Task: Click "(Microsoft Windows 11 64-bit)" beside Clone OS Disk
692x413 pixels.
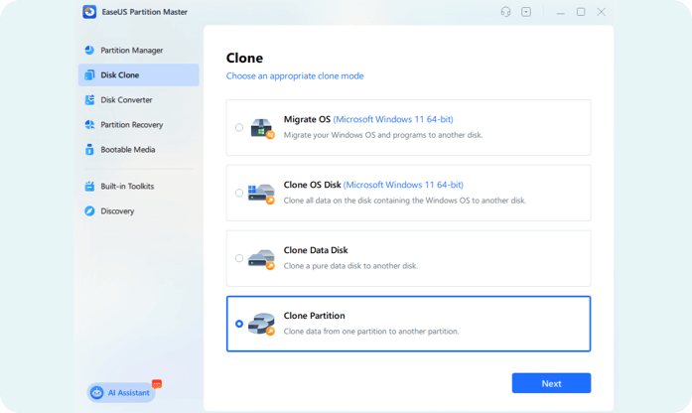Action: coord(403,185)
